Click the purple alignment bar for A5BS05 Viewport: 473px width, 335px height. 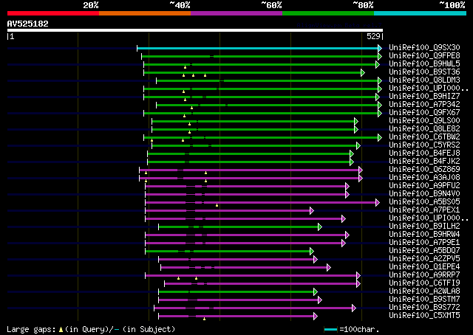(262, 203)
